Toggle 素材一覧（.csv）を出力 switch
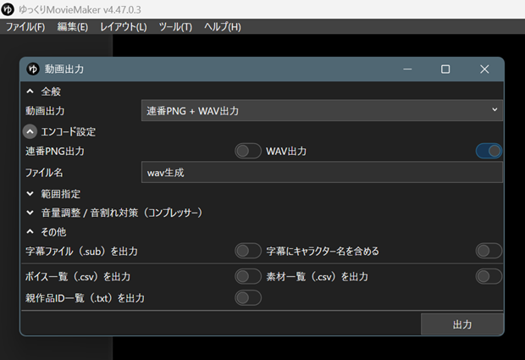The width and height of the screenshot is (525, 360). [489, 276]
